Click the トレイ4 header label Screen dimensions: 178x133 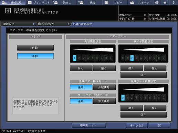coord(35,37)
